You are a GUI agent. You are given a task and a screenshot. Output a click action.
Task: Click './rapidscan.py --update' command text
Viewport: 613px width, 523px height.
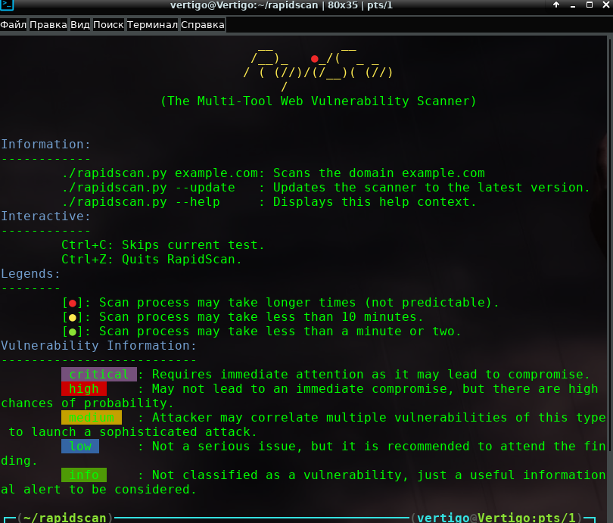148,188
